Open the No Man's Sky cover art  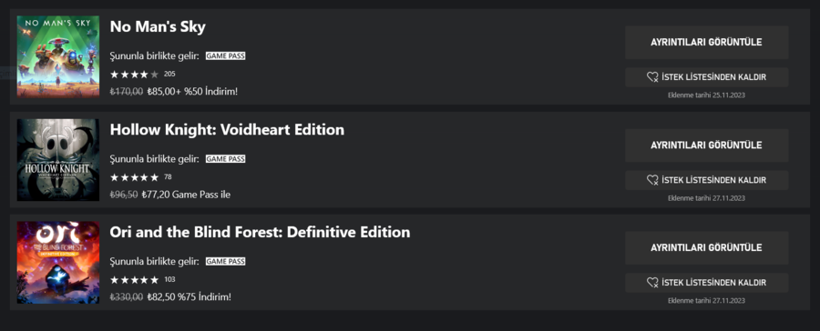(58, 56)
